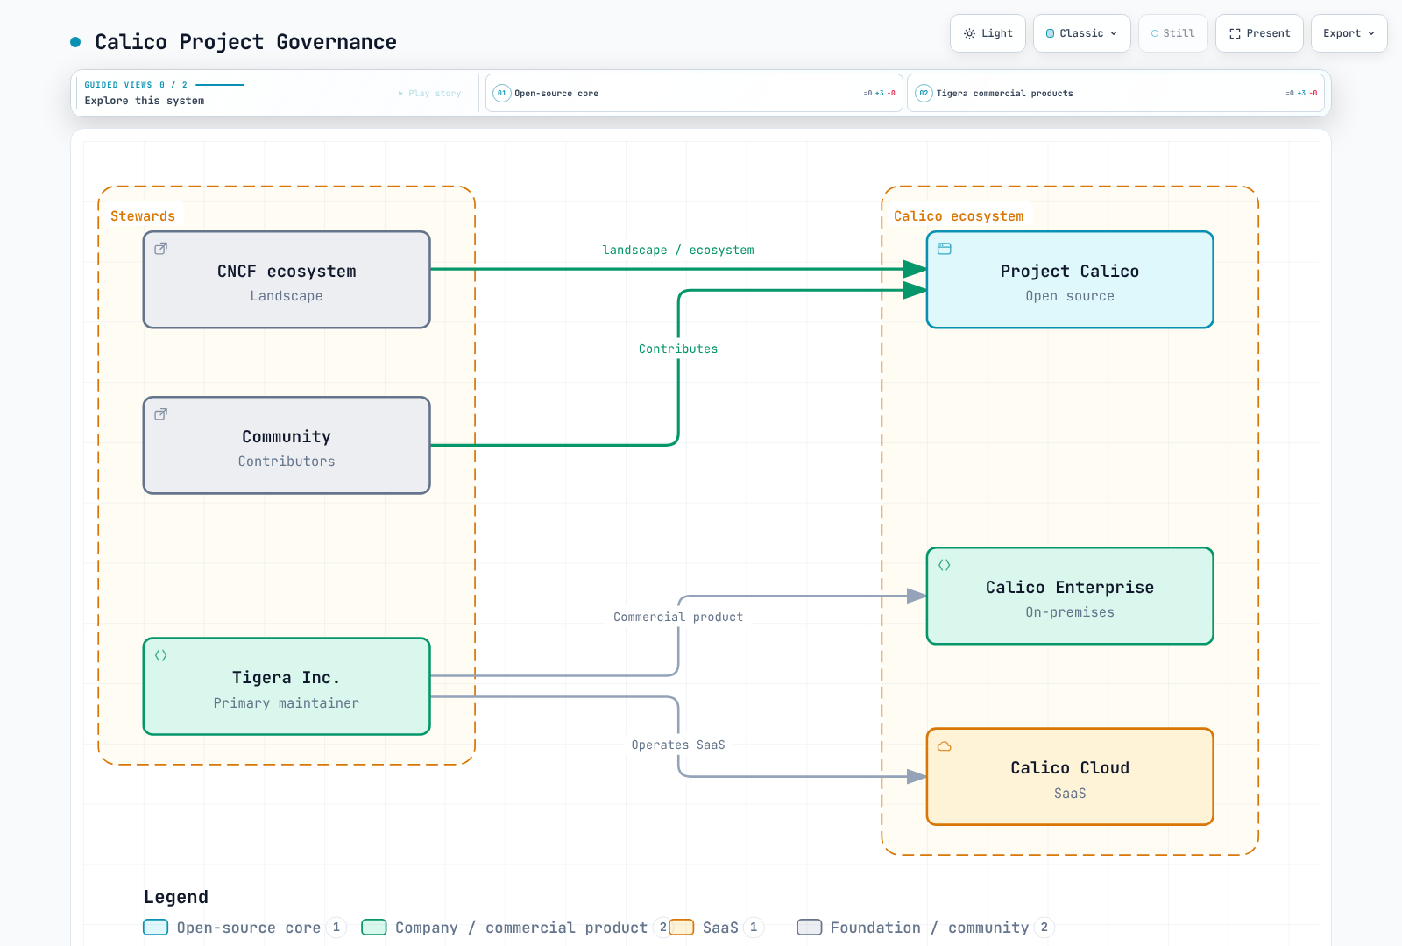
Task: Click the blue dot beside the title
Action: 75,42
